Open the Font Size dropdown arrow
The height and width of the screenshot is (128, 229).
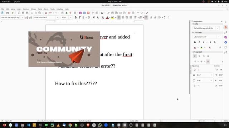tap(70, 17)
